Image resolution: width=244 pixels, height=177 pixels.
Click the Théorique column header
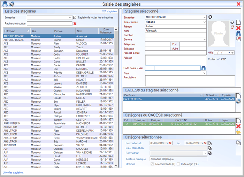[x=139, y=120]
